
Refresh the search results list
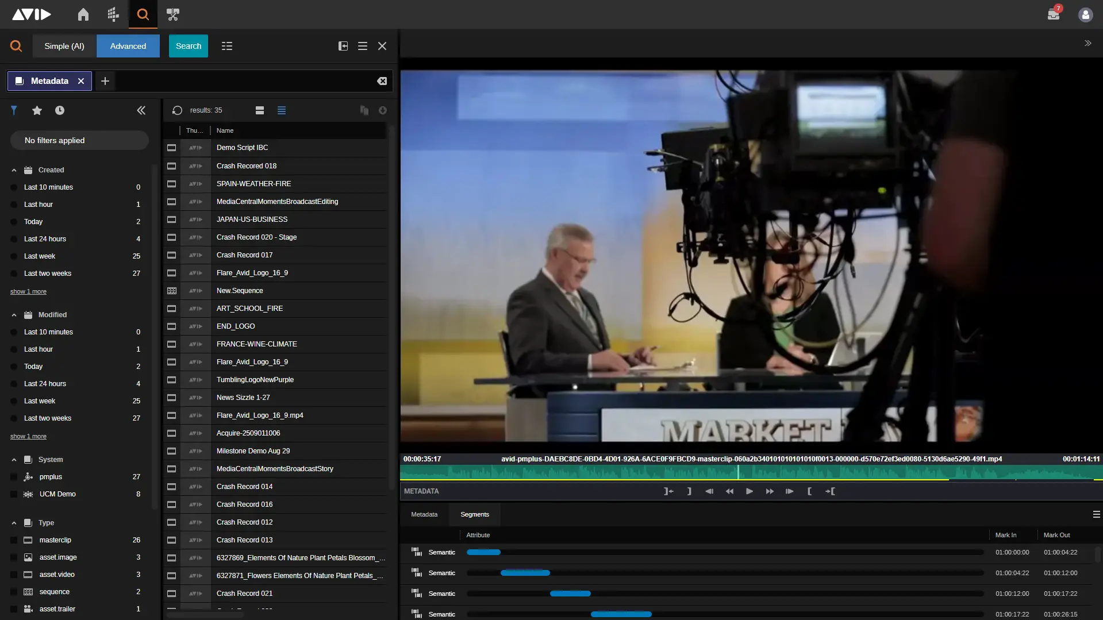point(177,110)
